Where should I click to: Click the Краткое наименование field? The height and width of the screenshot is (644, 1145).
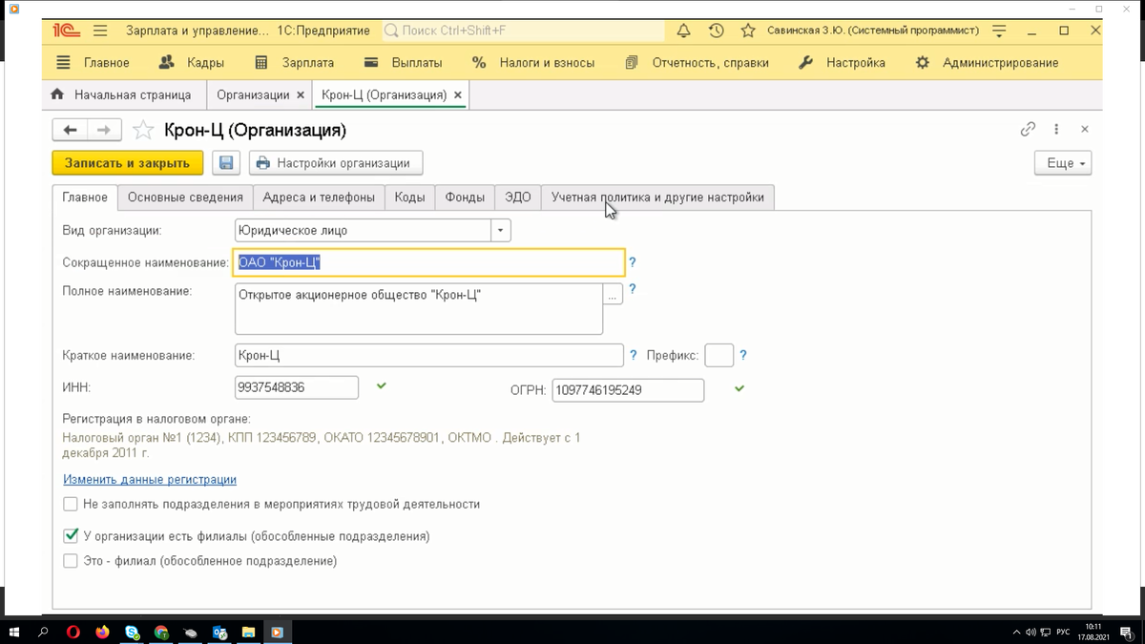pyautogui.click(x=429, y=355)
